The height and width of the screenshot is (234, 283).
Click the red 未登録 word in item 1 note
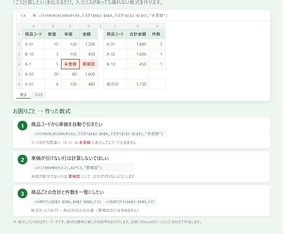pos(85,142)
